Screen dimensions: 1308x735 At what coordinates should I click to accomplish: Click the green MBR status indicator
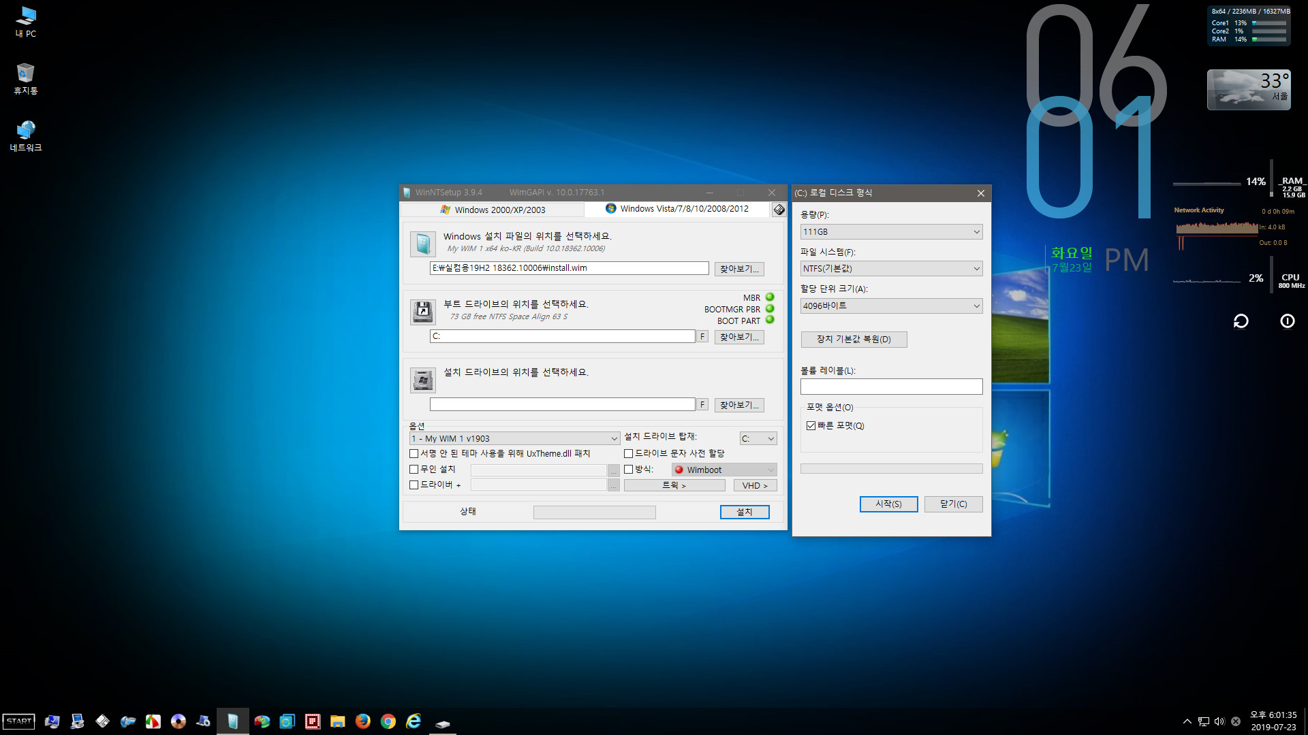click(x=770, y=297)
